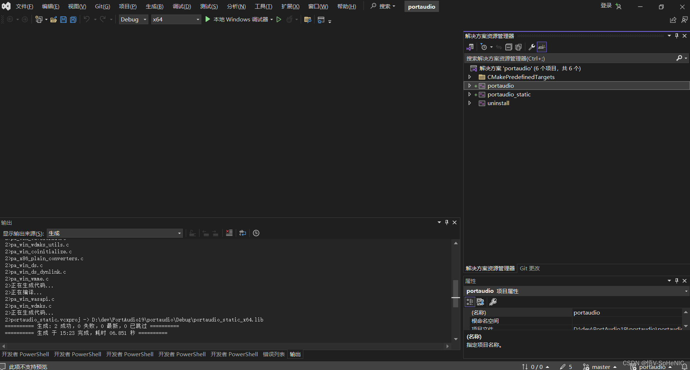Click Show All Files icon in Solution Explorer
Viewport: 690px width, 370px height.
(x=518, y=47)
